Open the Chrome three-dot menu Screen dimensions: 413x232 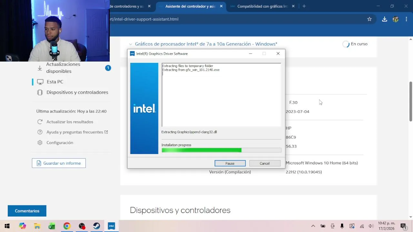pyautogui.click(x=406, y=19)
